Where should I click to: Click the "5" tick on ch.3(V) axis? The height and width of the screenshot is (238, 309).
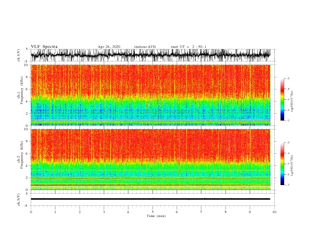(x=27, y=194)
